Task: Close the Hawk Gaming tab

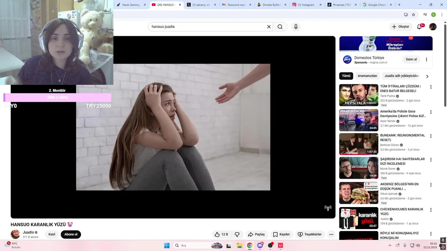Action: pos(145,5)
